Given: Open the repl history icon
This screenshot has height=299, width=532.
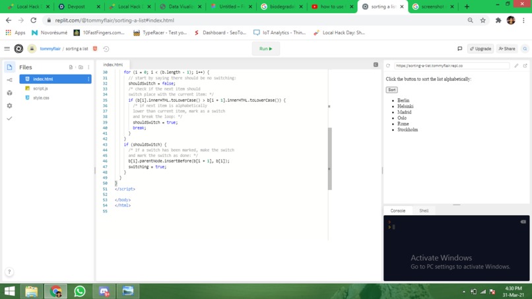Looking at the screenshot, I should (x=106, y=49).
